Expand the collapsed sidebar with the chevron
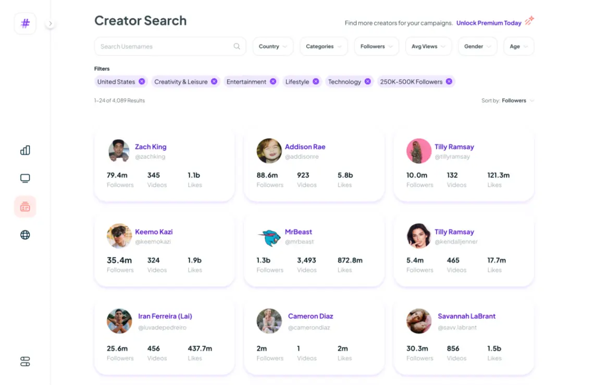This screenshot has width=594, height=385. pos(50,23)
